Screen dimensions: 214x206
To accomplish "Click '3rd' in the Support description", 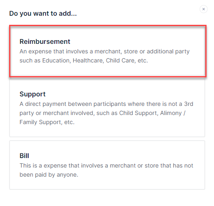I will 189,104.
